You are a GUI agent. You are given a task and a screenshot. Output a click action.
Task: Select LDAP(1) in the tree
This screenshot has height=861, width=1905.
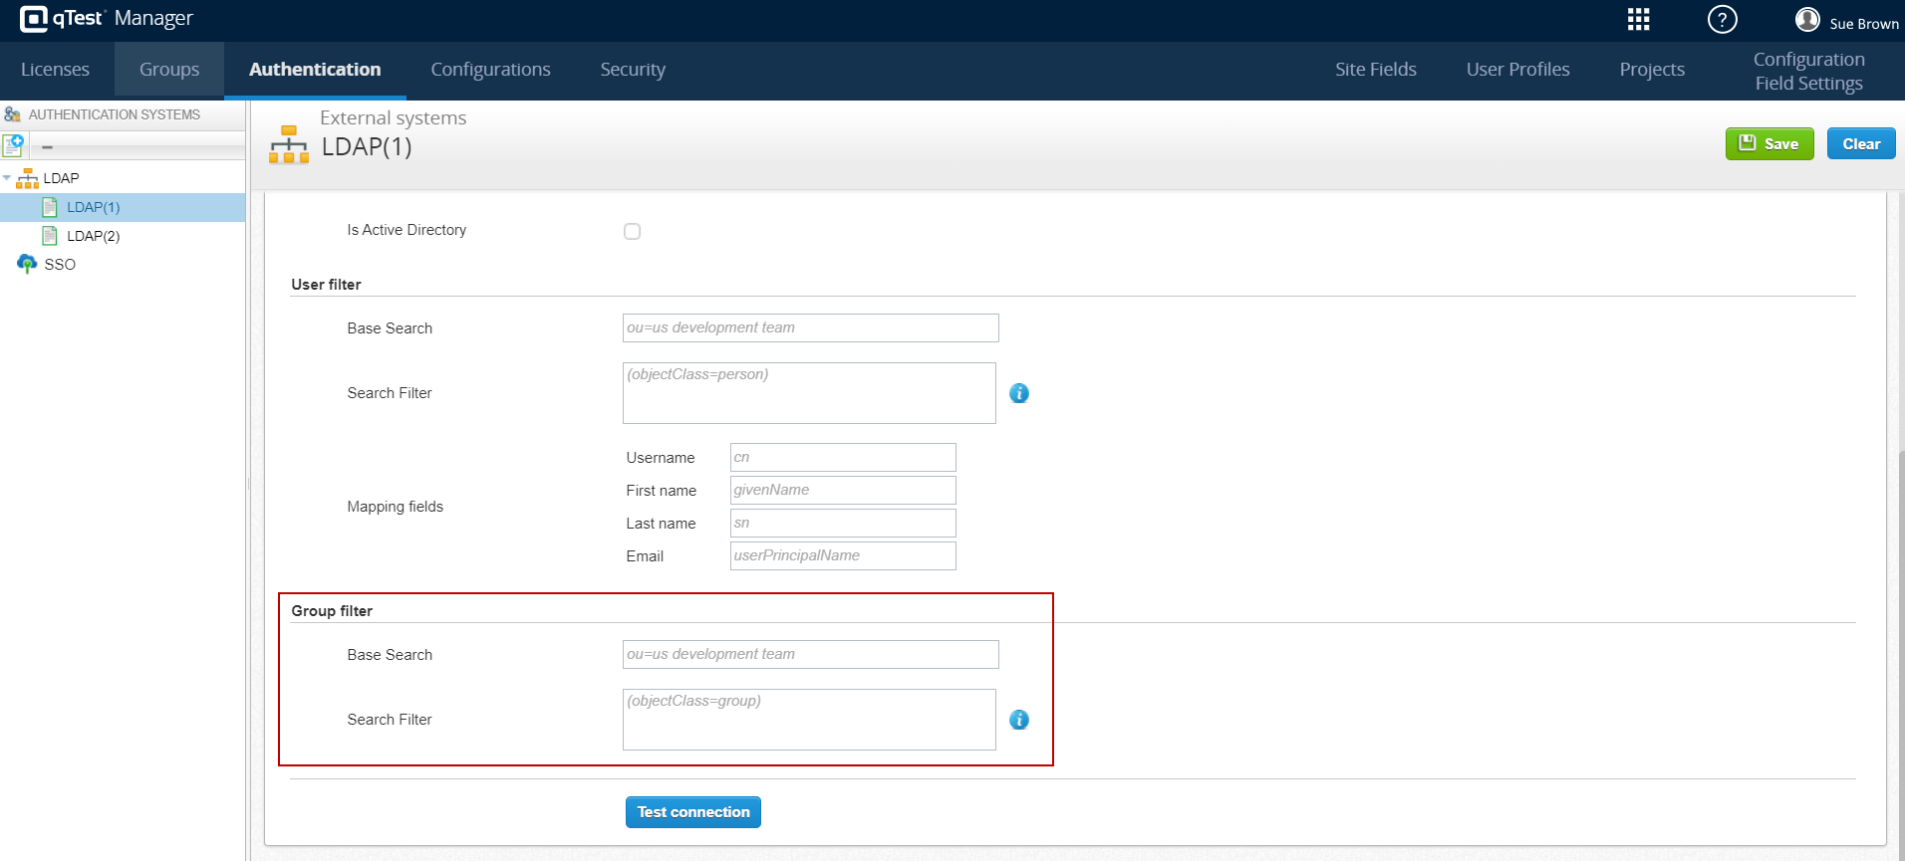pos(93,207)
